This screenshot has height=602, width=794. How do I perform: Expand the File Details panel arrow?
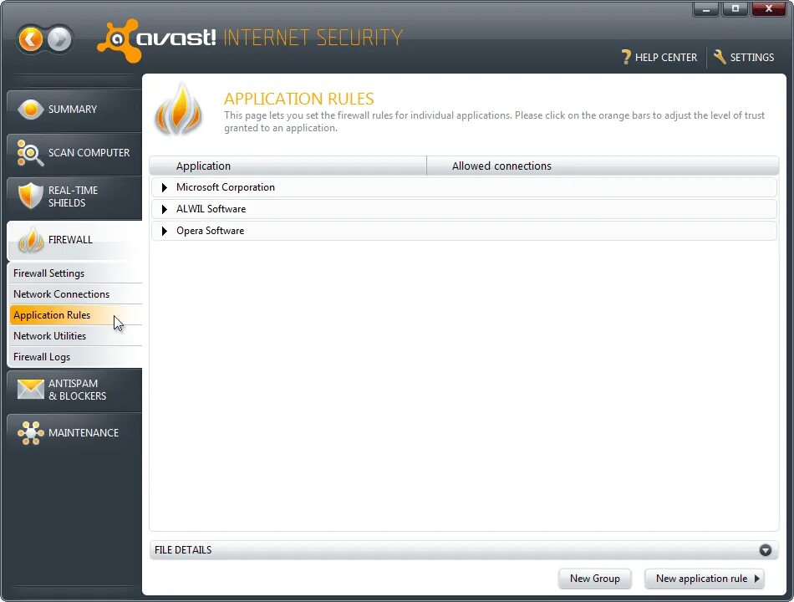click(765, 550)
